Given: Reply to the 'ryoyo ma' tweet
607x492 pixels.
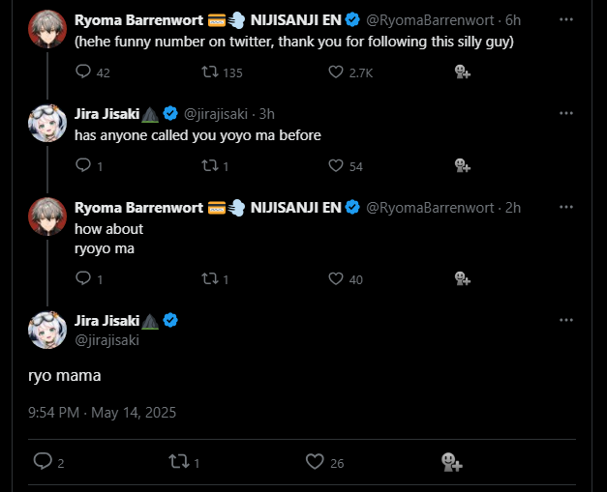Looking at the screenshot, I should tap(83, 278).
